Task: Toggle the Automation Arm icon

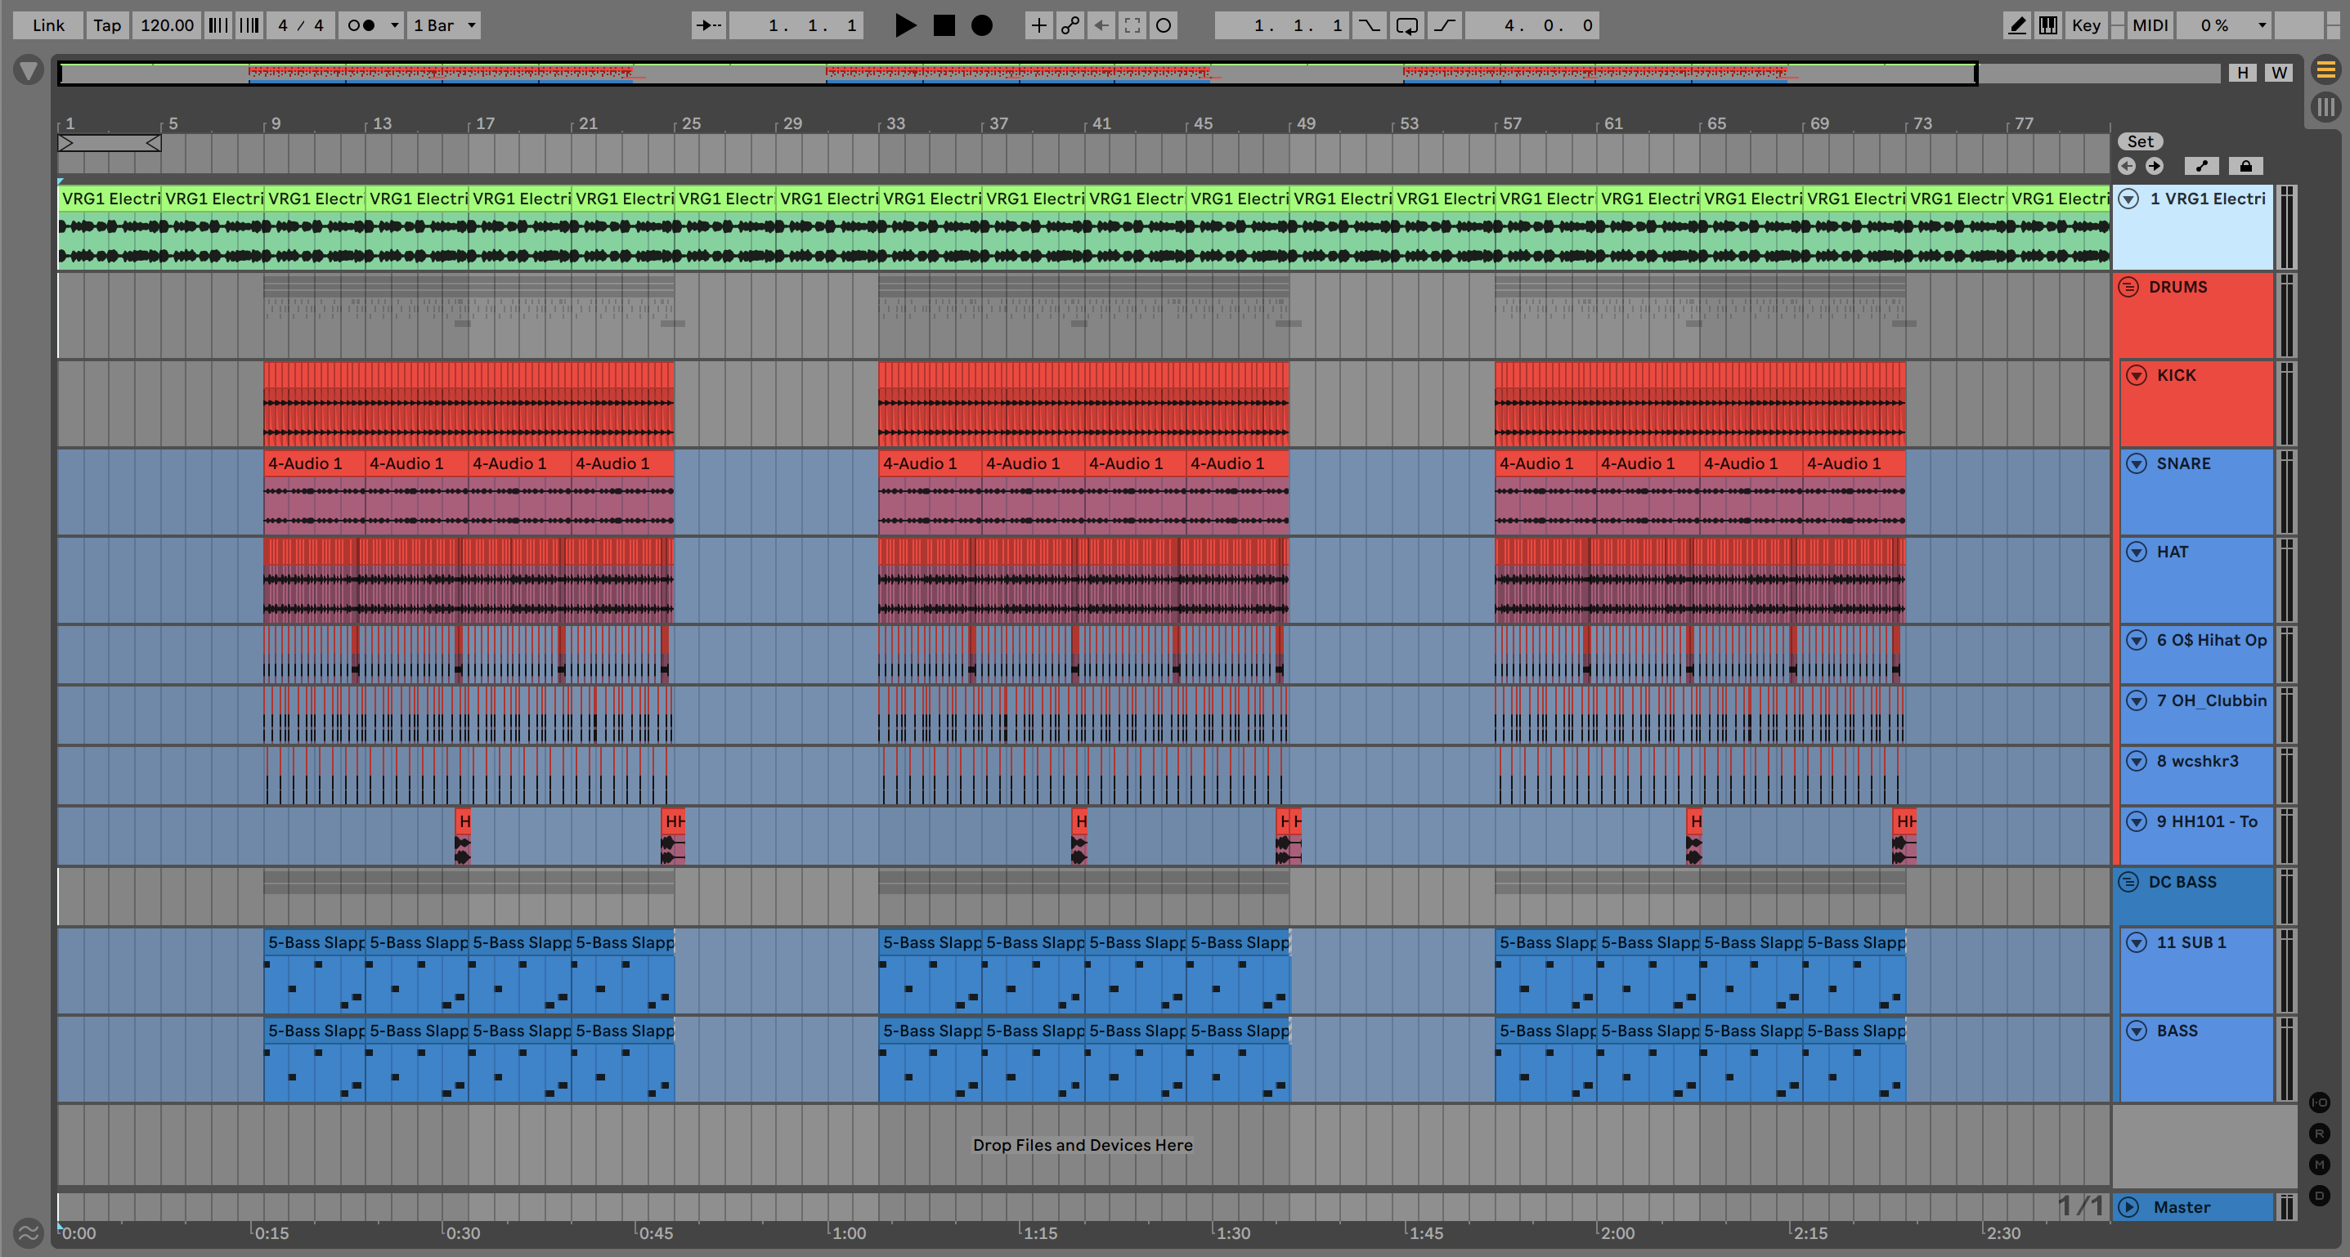Action: pos(1070,25)
